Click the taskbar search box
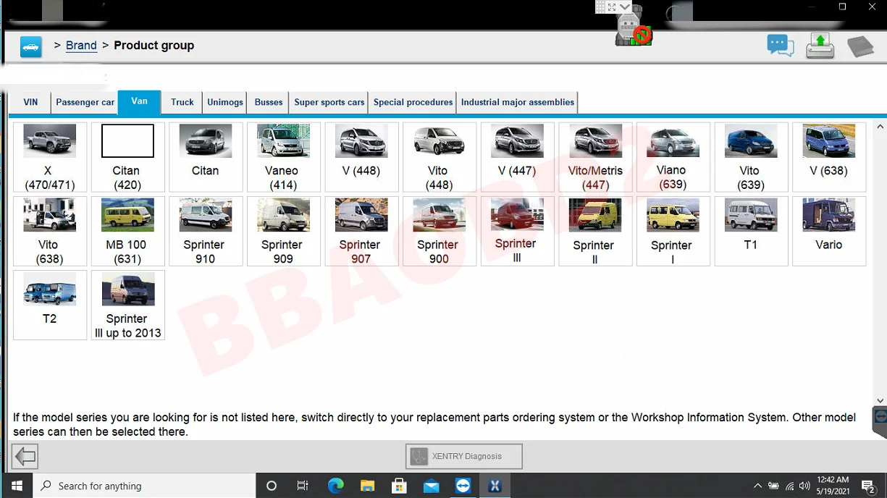 [x=144, y=486]
